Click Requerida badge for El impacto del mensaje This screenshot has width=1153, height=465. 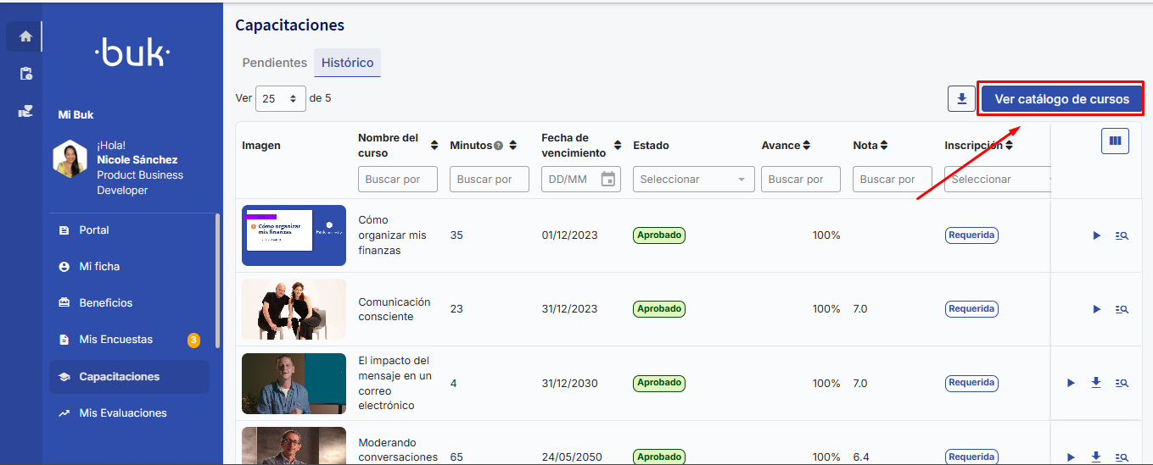(971, 383)
